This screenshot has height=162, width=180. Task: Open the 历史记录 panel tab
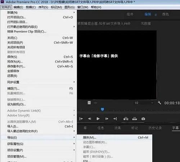coord(155,128)
